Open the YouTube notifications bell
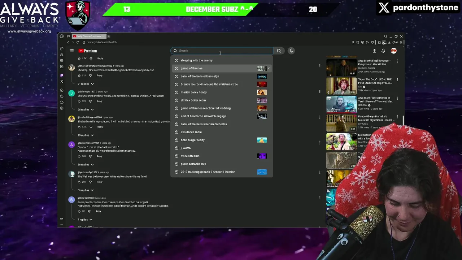Screen dimensions: 462x260 tap(383, 51)
